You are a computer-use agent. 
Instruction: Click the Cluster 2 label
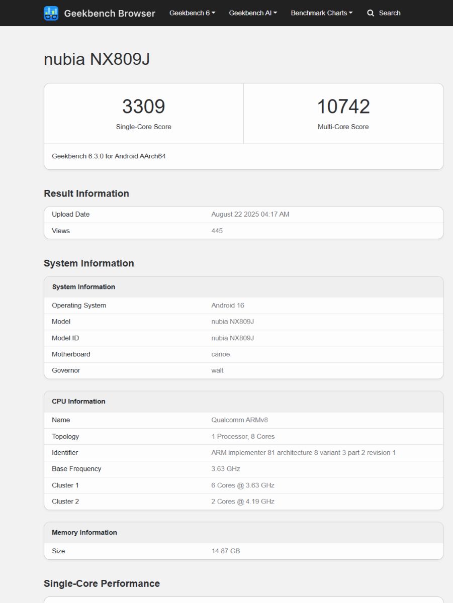coord(65,501)
